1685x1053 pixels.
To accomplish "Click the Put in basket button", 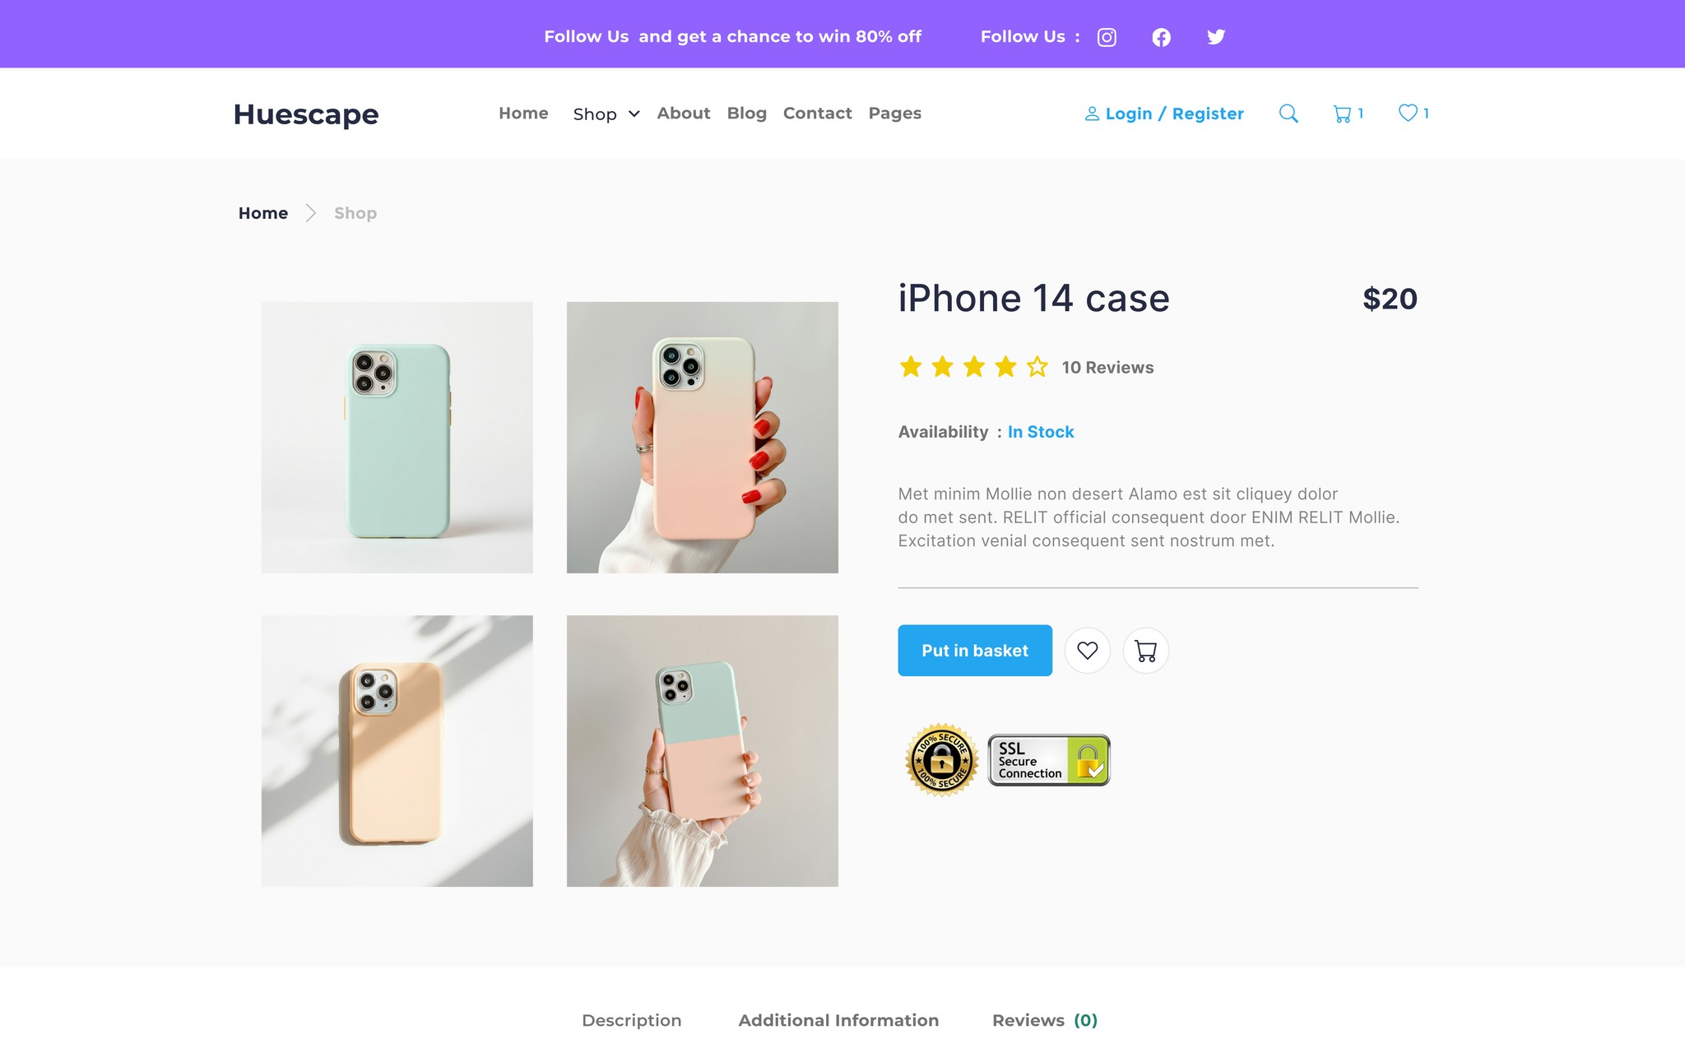I will (x=975, y=651).
